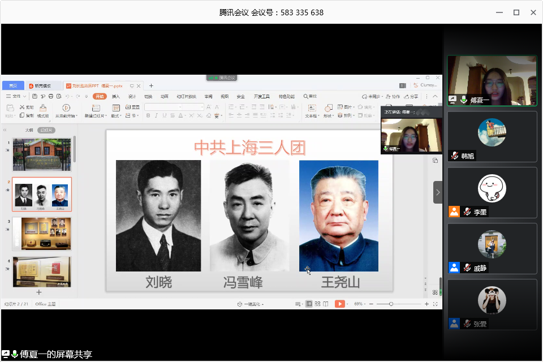This screenshot has height=362, width=543.
Task: Click the Format Painter (格式刷) icon
Action: tap(43, 108)
